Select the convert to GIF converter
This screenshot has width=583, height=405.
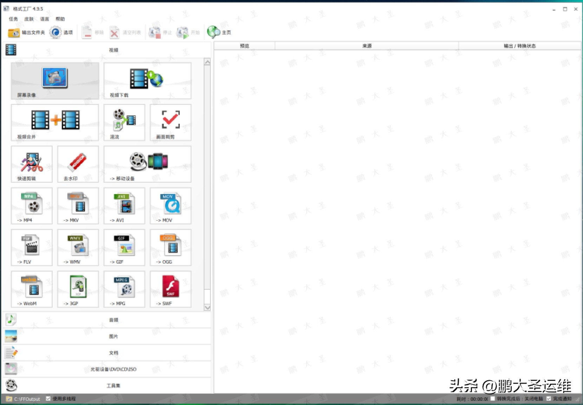point(124,247)
